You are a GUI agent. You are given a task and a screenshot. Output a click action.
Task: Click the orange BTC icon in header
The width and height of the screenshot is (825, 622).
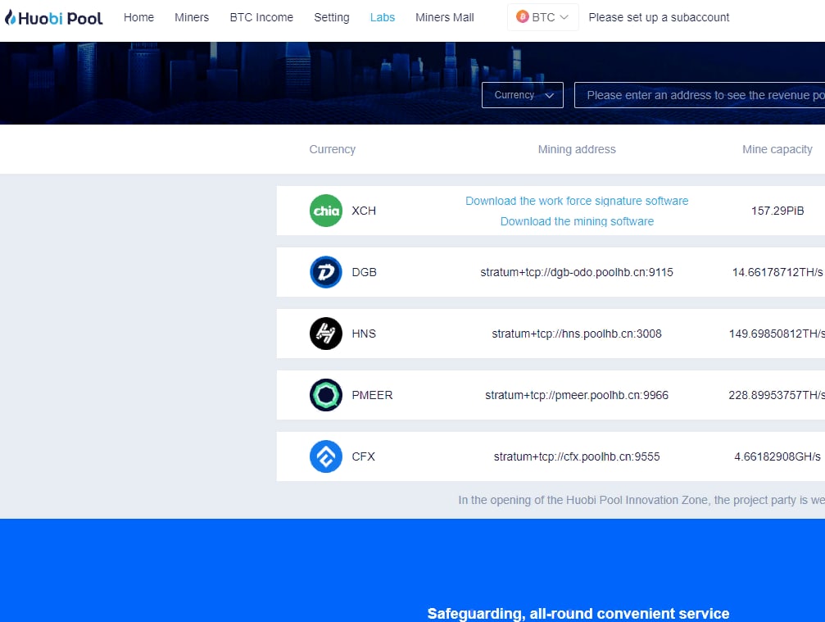click(x=522, y=17)
